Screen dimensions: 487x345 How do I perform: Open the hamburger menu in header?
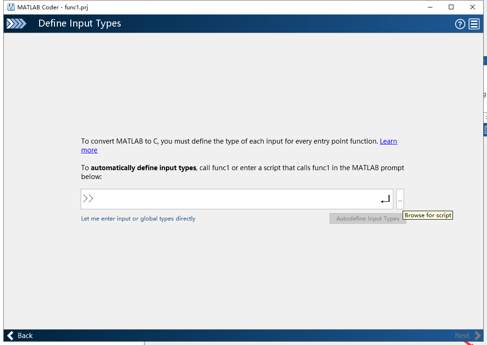[x=474, y=24]
